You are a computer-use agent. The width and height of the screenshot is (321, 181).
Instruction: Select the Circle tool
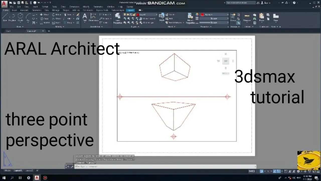(20, 17)
